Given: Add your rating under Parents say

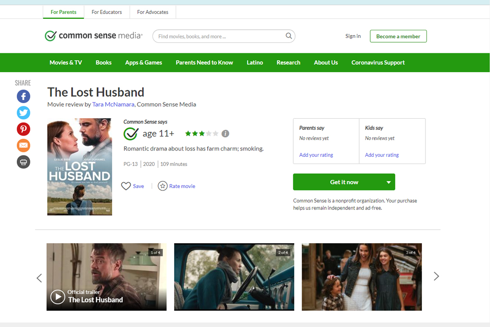Looking at the screenshot, I should tap(316, 155).
